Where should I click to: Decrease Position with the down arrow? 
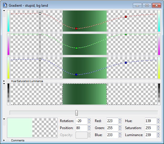(89, 129)
